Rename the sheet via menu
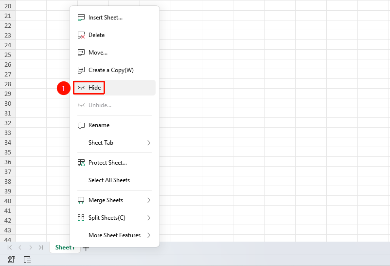This screenshot has width=390, height=266. point(114,125)
